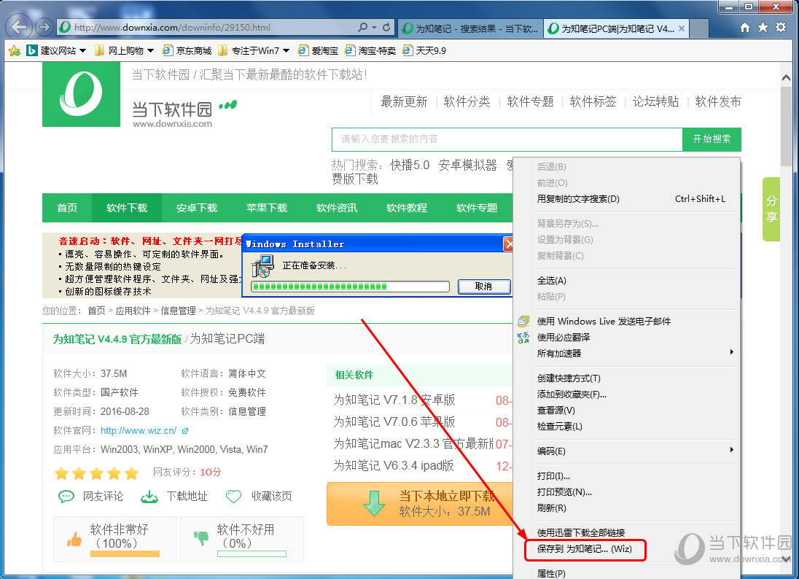This screenshot has height=579, width=799.
Task: Click the 网友评论 speech bubble icon
Action: 66,496
